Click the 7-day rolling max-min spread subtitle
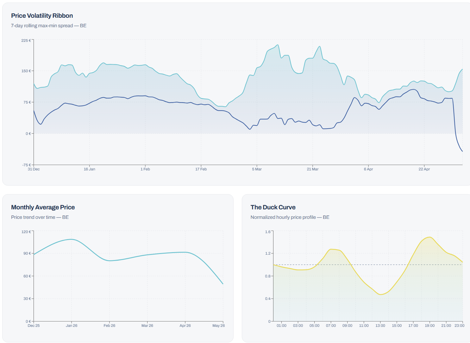 coord(49,26)
